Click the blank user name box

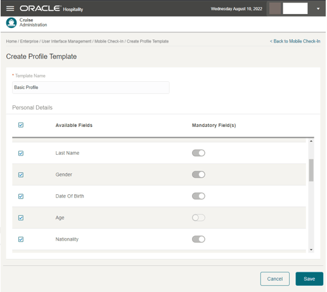pos(295,8)
